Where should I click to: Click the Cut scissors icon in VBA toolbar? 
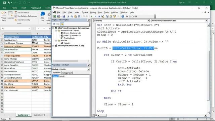pyautogui.click(x=68, y=16)
